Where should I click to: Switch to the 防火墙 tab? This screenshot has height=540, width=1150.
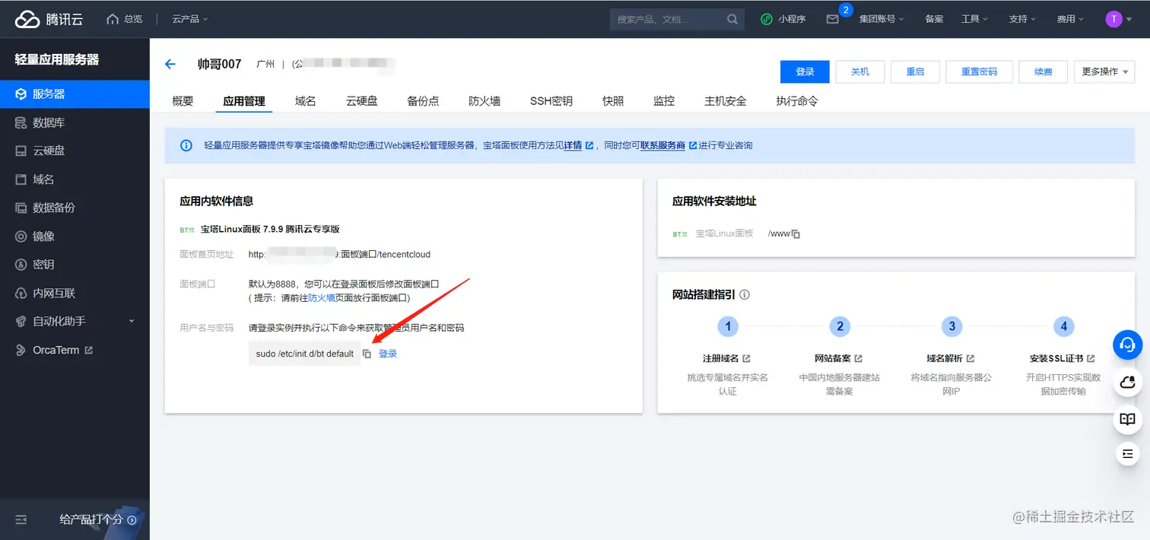pyautogui.click(x=484, y=100)
